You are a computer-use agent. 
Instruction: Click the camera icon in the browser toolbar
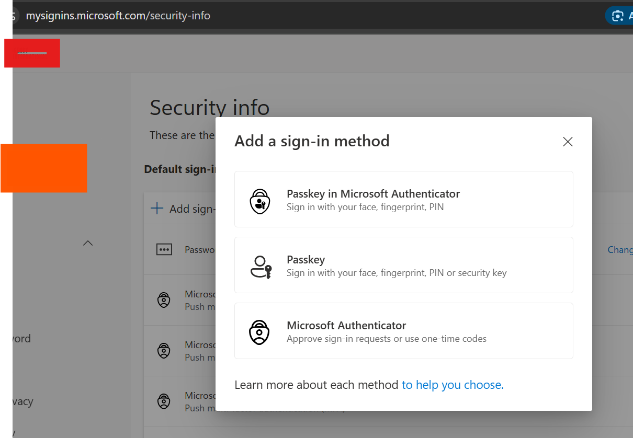[x=618, y=16]
